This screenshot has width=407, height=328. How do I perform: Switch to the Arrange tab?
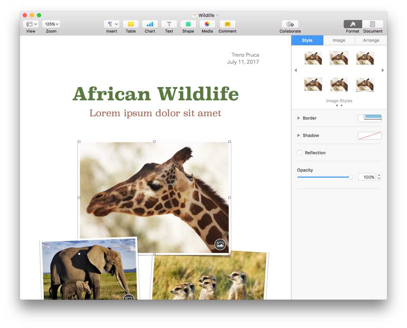(371, 40)
